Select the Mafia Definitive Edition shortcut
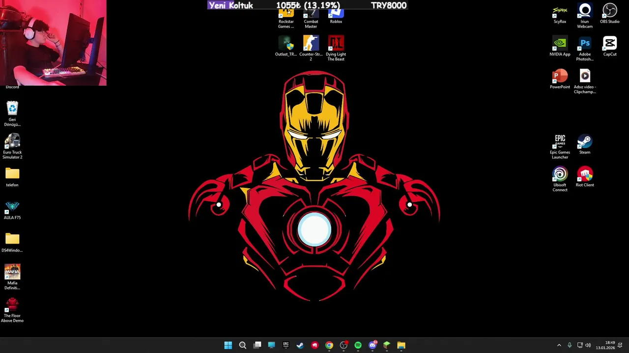This screenshot has width=629, height=353. point(12,277)
